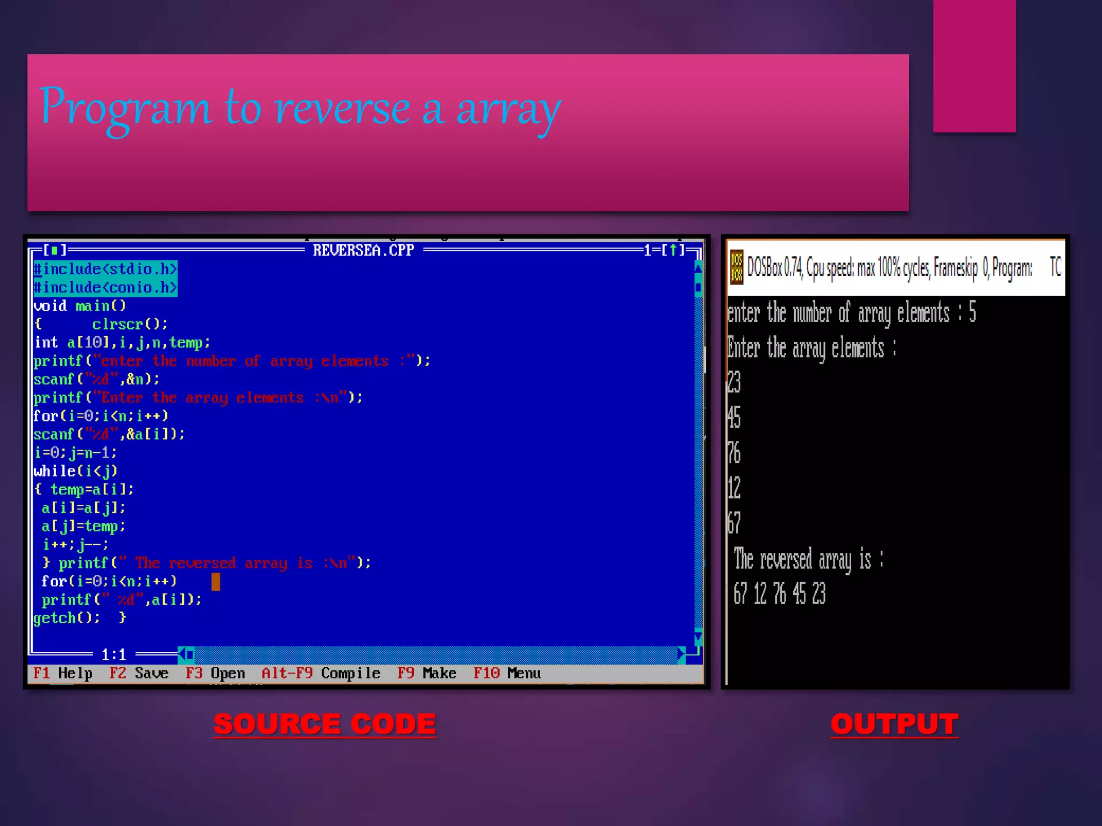Click the horizontal scrollbar track
This screenshot has height=826, width=1102.
click(x=436, y=654)
